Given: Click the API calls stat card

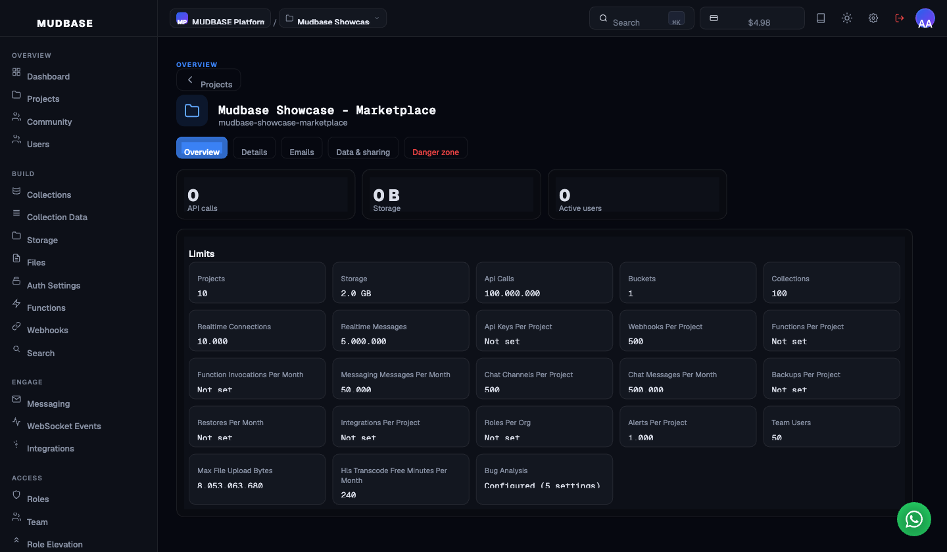Looking at the screenshot, I should coord(266,194).
